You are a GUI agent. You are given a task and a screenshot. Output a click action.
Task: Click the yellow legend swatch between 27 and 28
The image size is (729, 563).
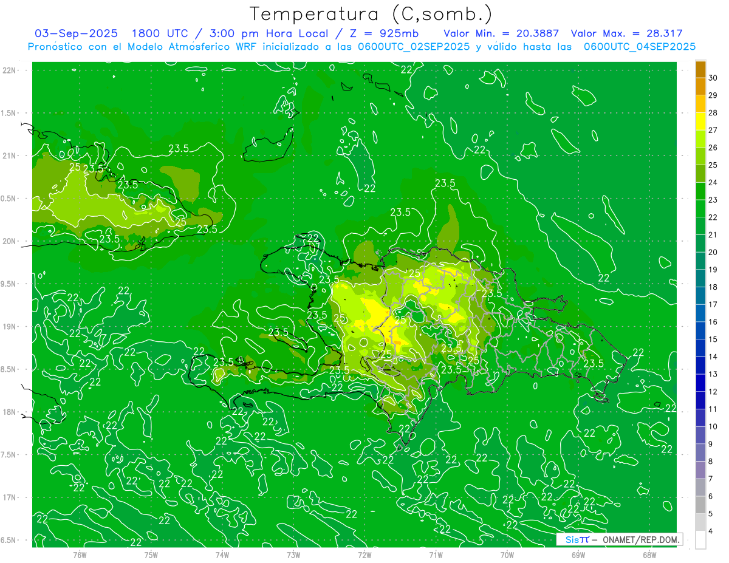(700, 121)
